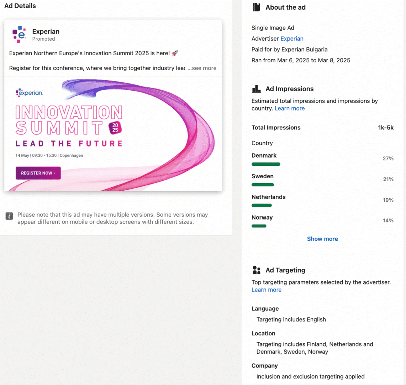Click the Company targeting heading
Screen dimensions: 406x385
(265, 366)
